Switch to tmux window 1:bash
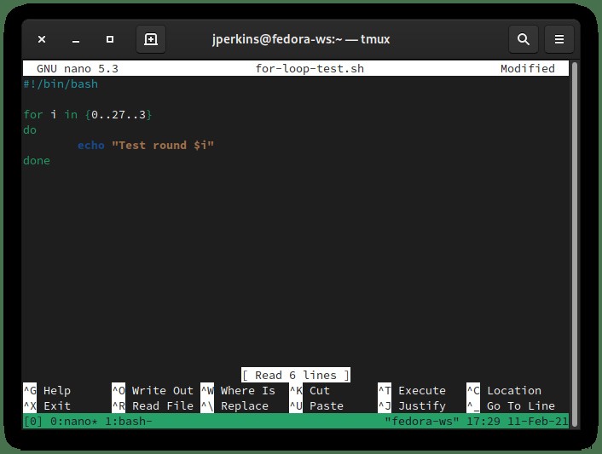This screenshot has height=454, width=602. [128, 422]
